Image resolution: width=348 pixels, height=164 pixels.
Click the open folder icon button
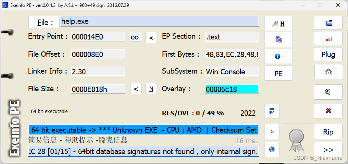coord(328,23)
